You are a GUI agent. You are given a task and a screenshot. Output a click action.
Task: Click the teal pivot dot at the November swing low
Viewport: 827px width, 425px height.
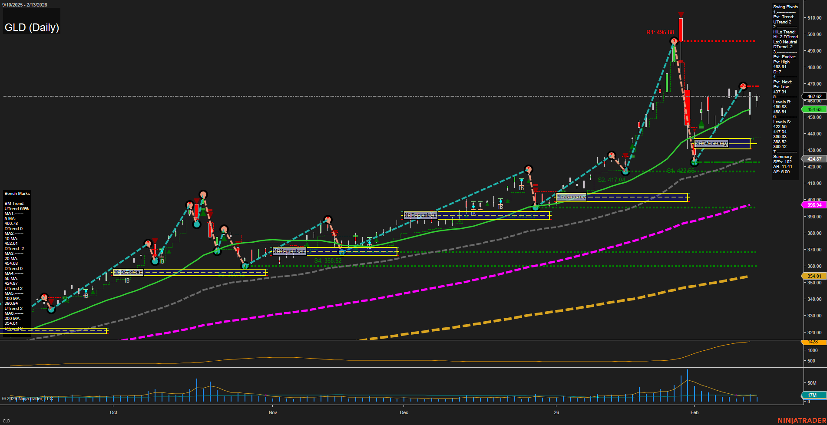click(245, 266)
